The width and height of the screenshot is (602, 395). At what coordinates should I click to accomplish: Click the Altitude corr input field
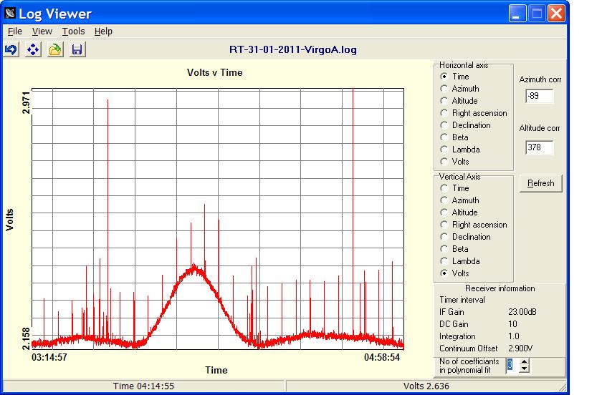[540, 147]
